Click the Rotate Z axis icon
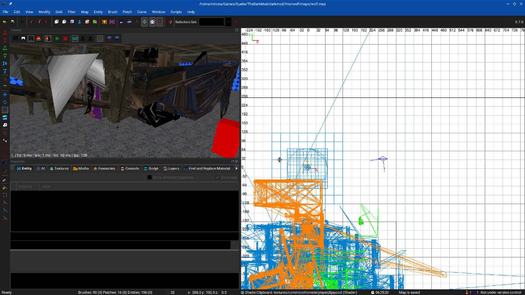 click(x=5, y=71)
